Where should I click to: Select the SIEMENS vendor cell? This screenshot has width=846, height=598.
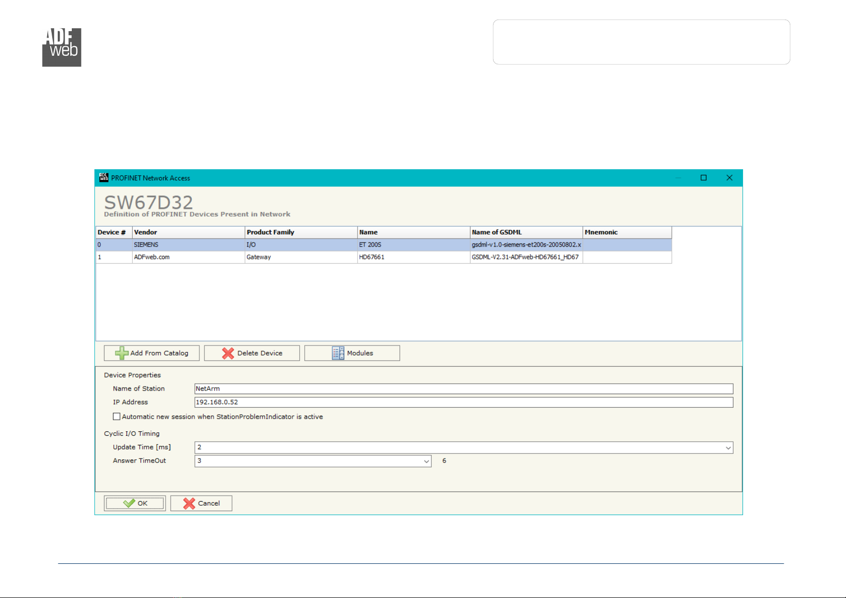click(x=188, y=245)
